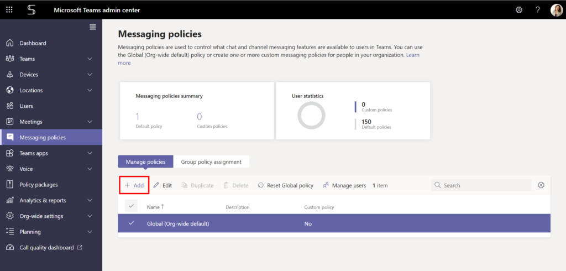Click the Users icon in sidebar
The width and height of the screenshot is (566, 271).
[x=10, y=106]
